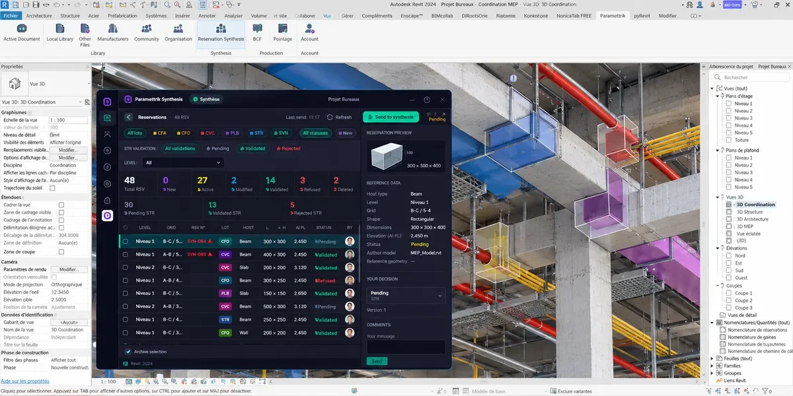The height and width of the screenshot is (396, 793).
Task: Click the PLB lot badge in the table
Action: click(x=225, y=293)
